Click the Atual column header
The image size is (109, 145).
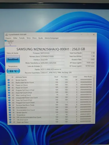click(56, 77)
